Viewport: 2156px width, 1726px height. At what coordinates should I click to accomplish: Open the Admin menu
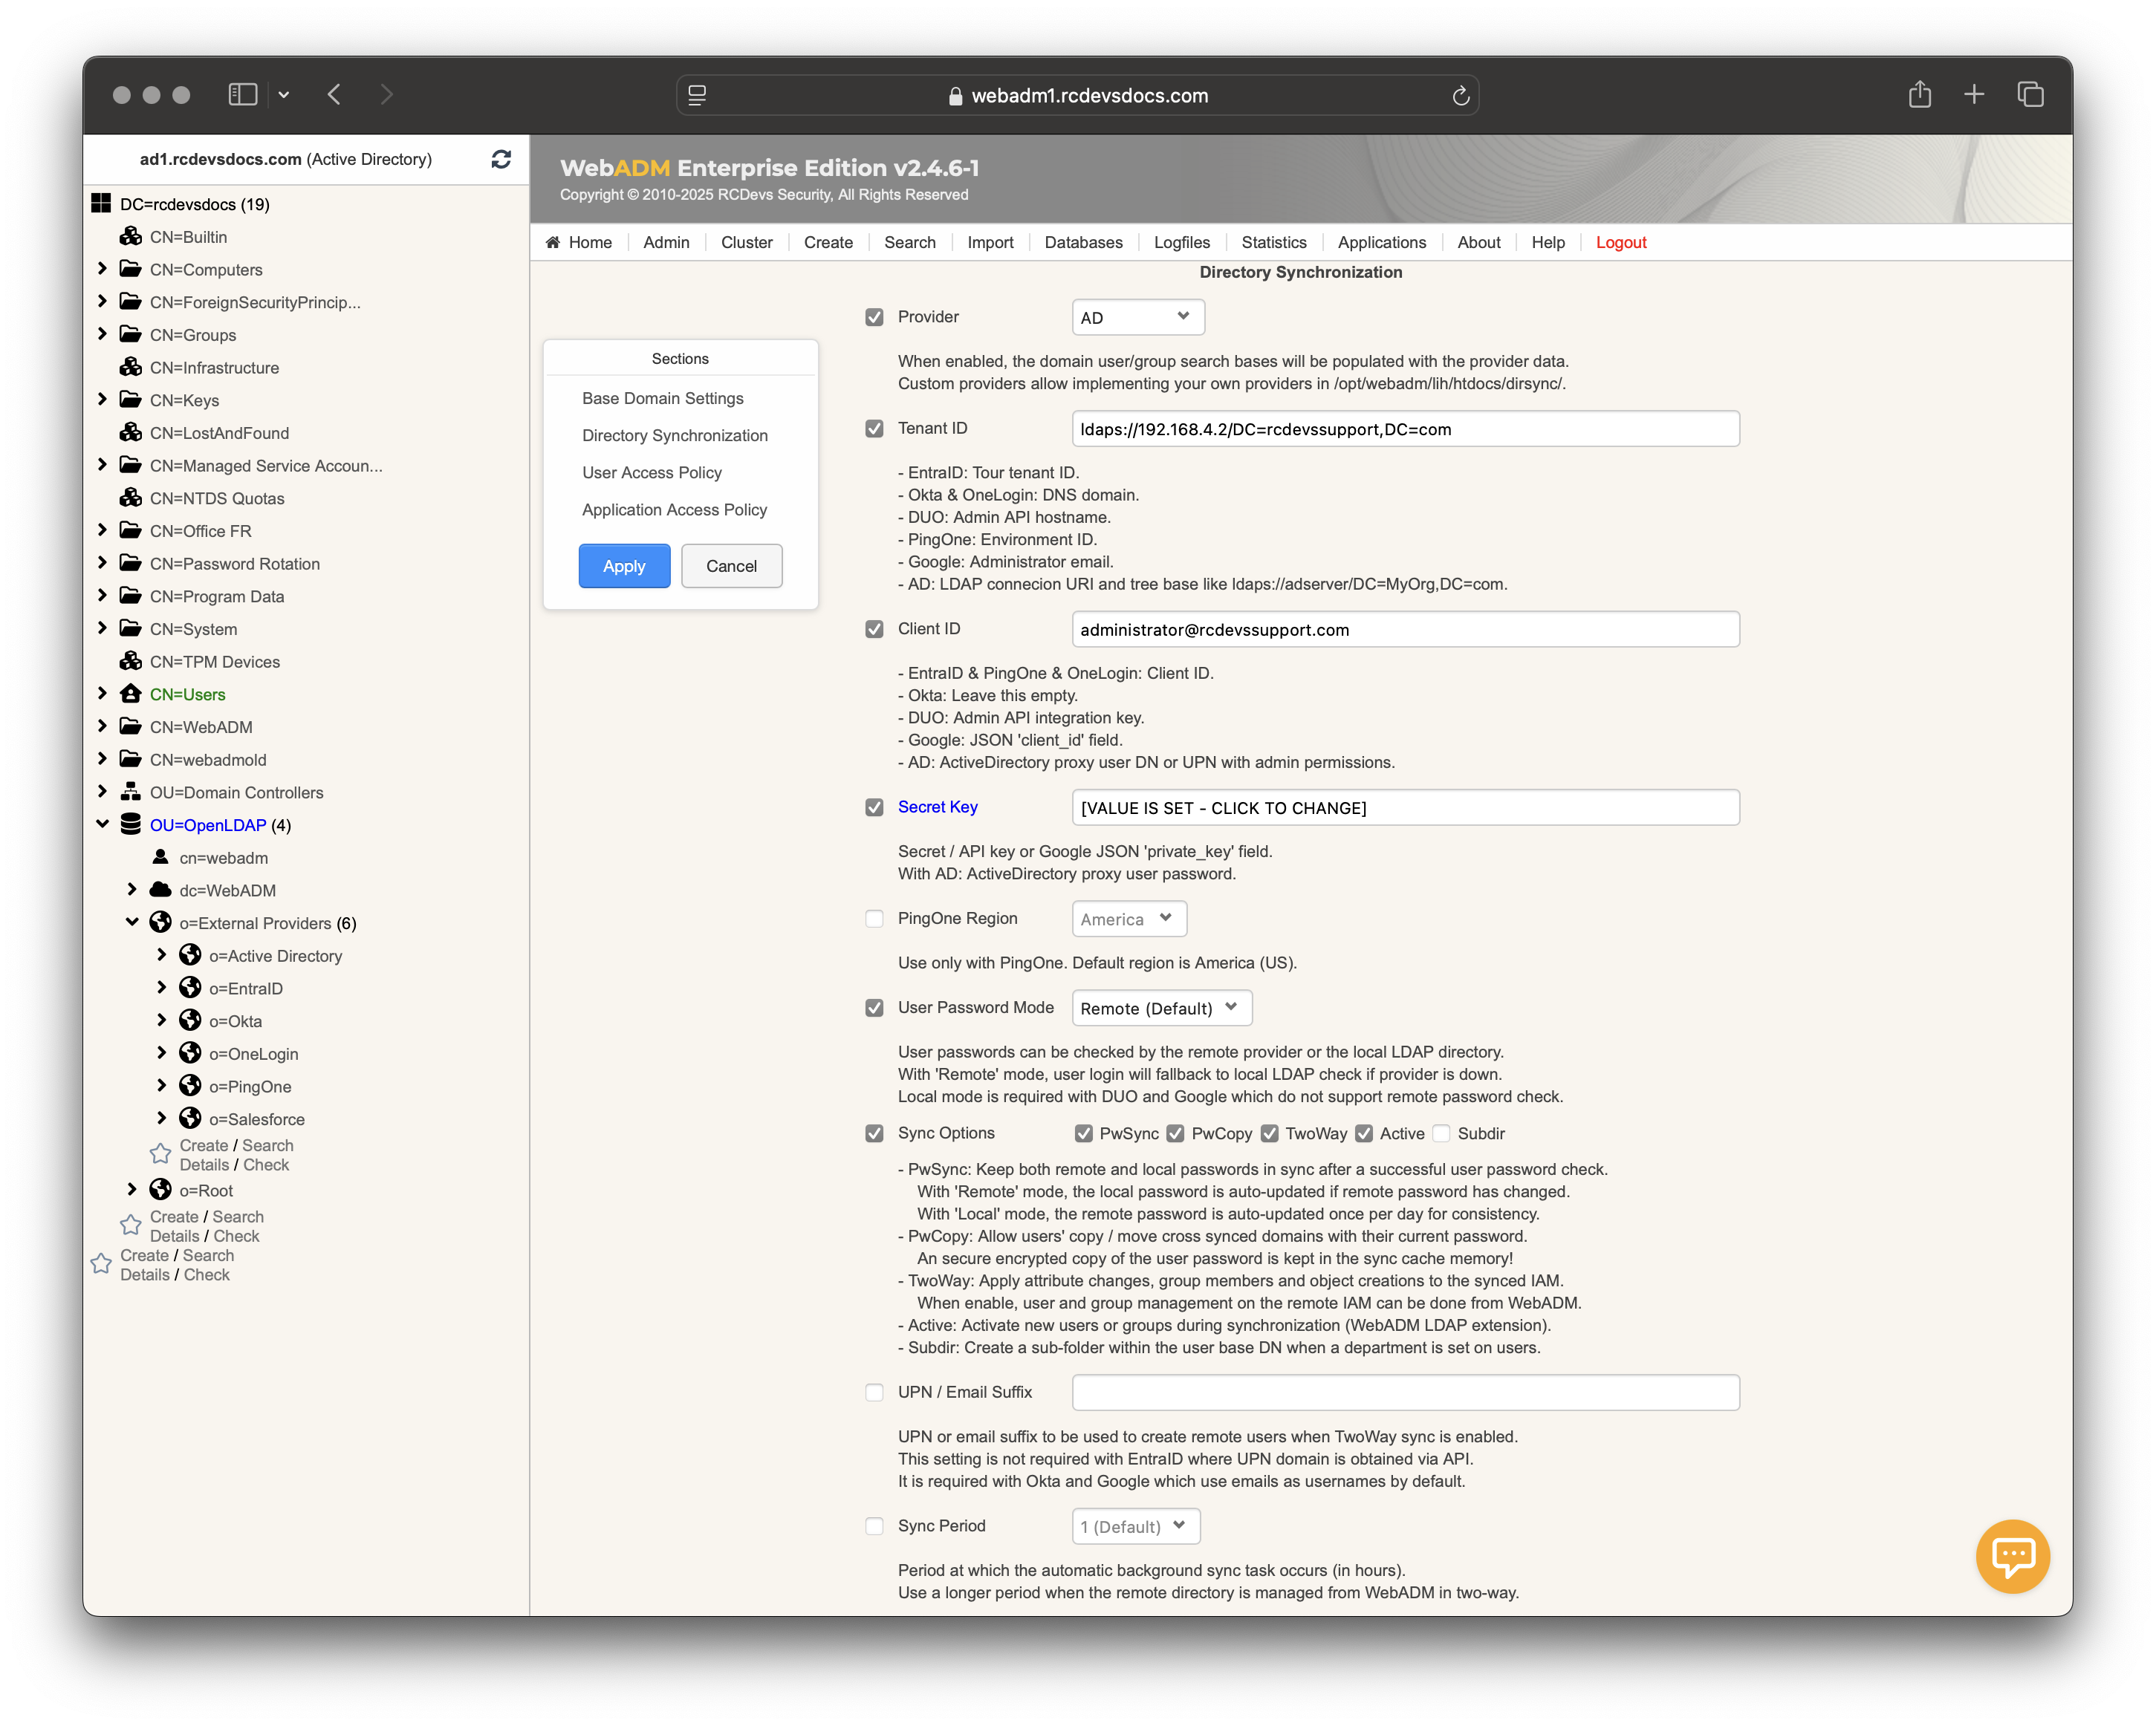click(666, 242)
